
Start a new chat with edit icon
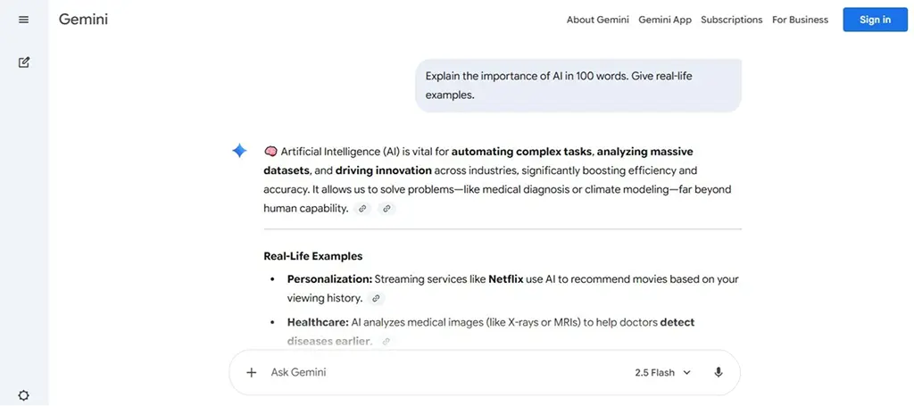[24, 62]
